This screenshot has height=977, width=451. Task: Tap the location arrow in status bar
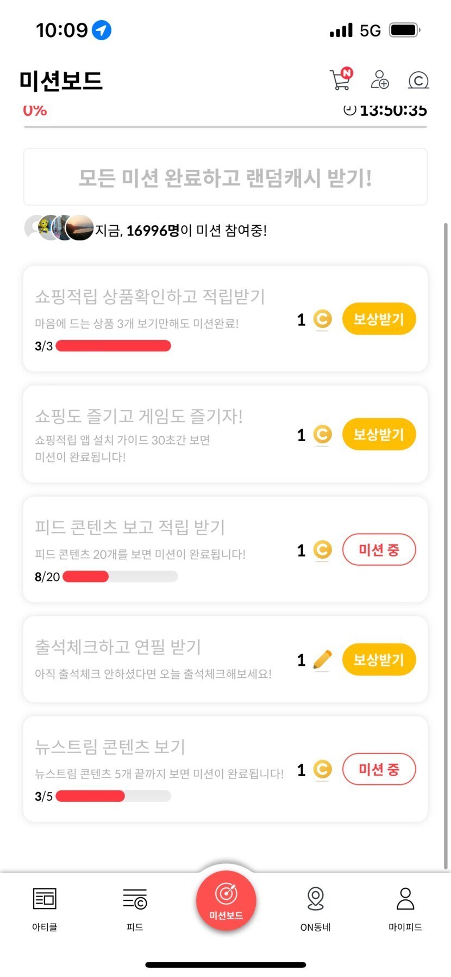click(x=102, y=30)
